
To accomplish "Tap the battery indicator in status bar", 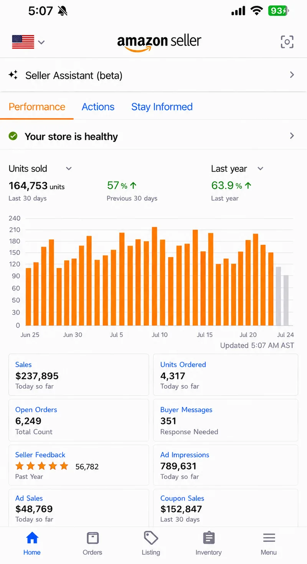I will (x=279, y=11).
